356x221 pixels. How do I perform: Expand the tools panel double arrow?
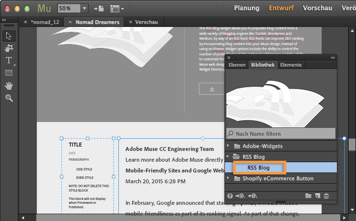(x=4, y=20)
